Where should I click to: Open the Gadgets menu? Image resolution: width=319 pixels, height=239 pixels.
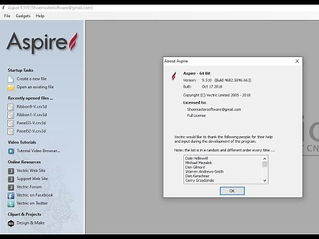(x=23, y=16)
